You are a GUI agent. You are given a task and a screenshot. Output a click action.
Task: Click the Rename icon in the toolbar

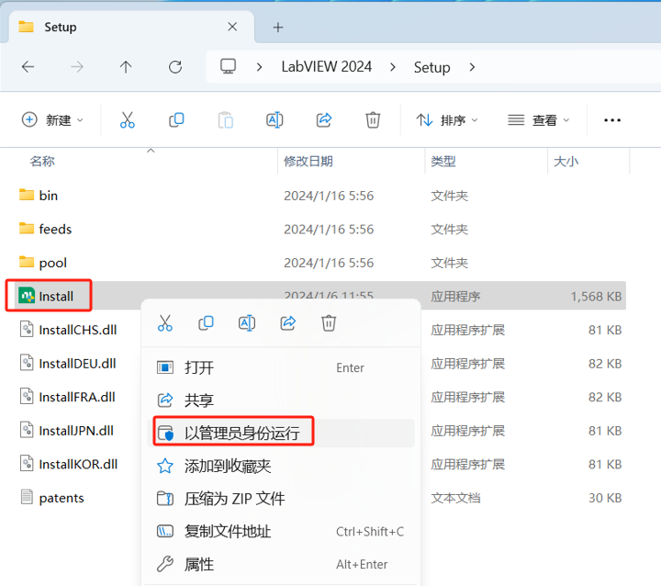coord(274,120)
